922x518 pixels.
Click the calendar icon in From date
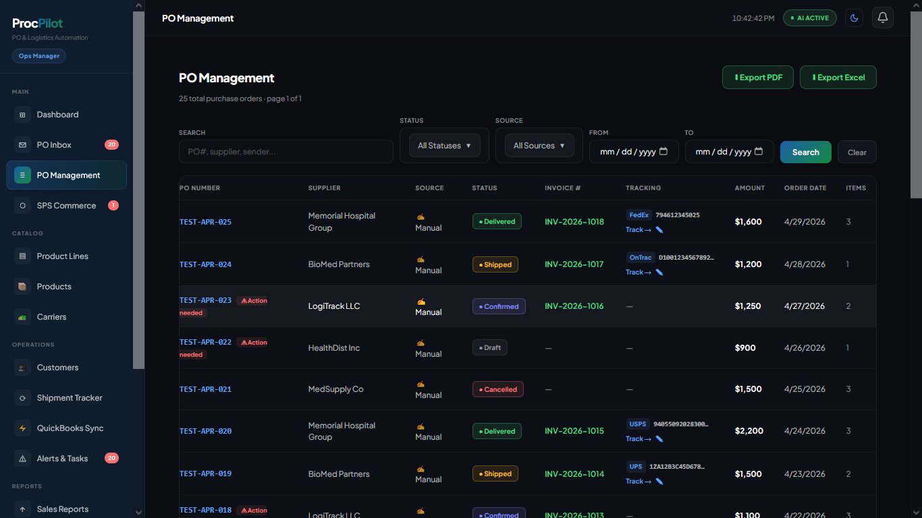click(663, 152)
